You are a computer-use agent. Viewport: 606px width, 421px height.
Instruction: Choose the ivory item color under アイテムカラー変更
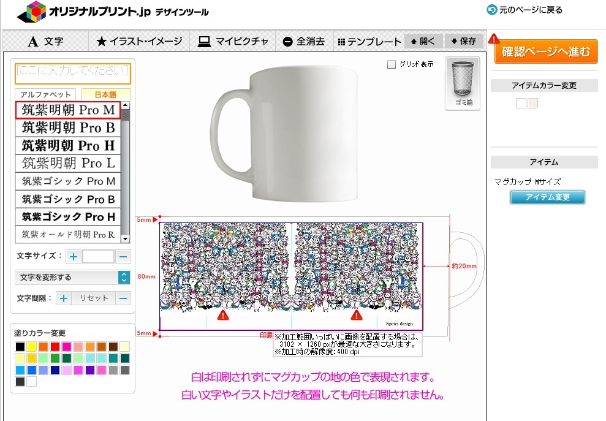click(532, 103)
